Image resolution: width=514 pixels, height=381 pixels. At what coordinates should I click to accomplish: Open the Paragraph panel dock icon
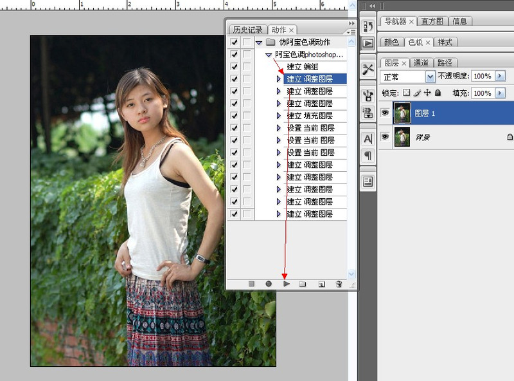point(368,155)
